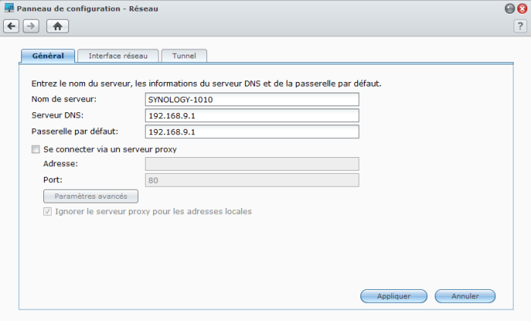Go to the control panel home
The height and width of the screenshot is (321, 531).
[58, 26]
